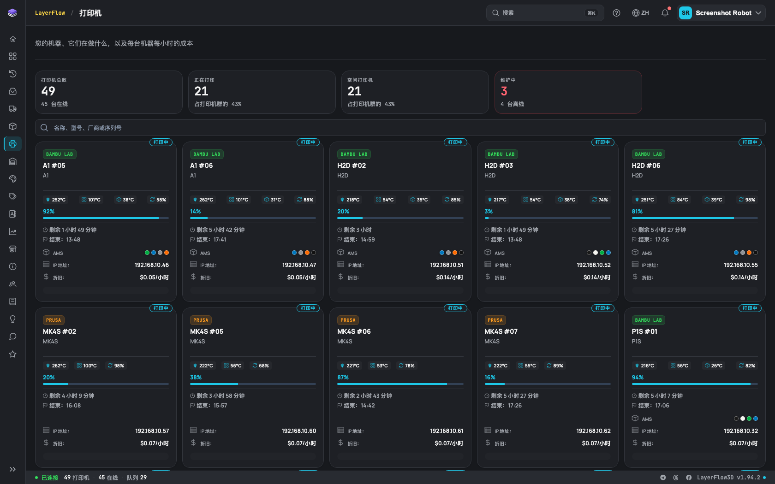Open the dashboard grid icon in sidebar
The height and width of the screenshot is (484, 775).
[x=12, y=56]
